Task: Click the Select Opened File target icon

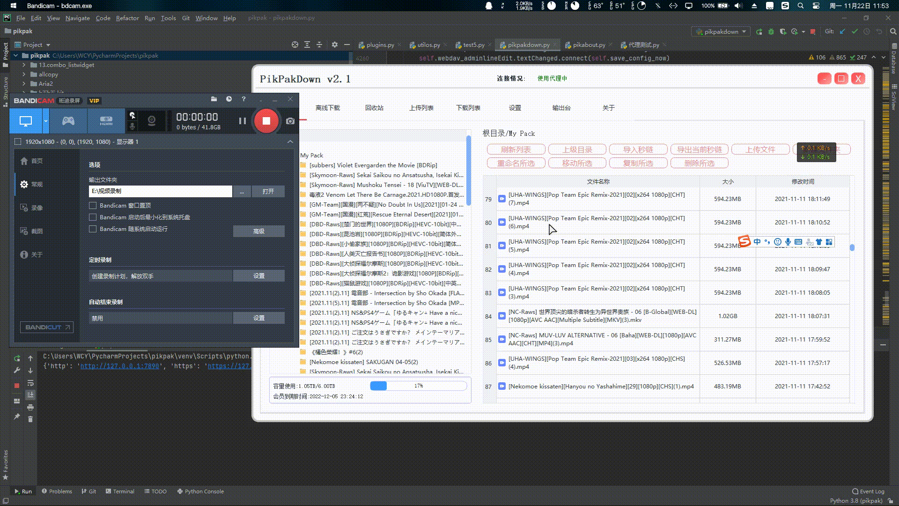Action: (x=295, y=45)
